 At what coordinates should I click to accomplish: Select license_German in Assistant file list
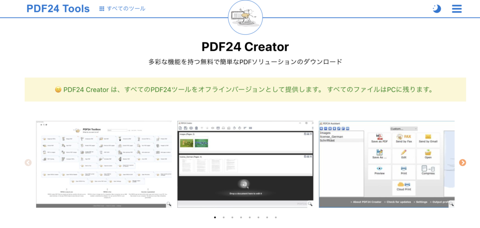331,137
